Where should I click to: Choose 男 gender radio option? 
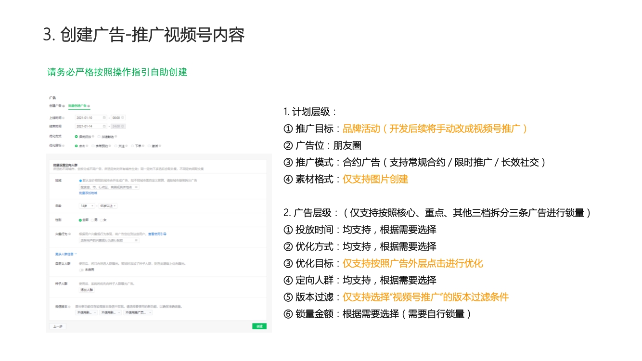92,220
